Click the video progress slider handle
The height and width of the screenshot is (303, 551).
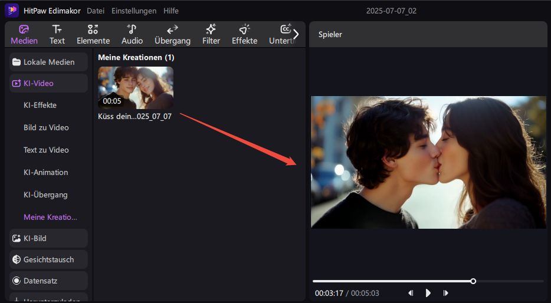[x=473, y=281]
